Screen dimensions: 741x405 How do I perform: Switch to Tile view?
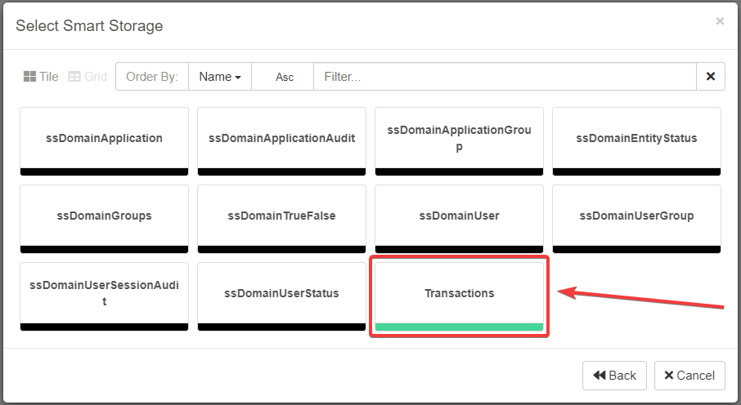click(41, 77)
